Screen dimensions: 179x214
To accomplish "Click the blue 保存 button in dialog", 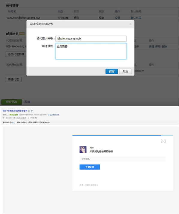I will 112,71.
